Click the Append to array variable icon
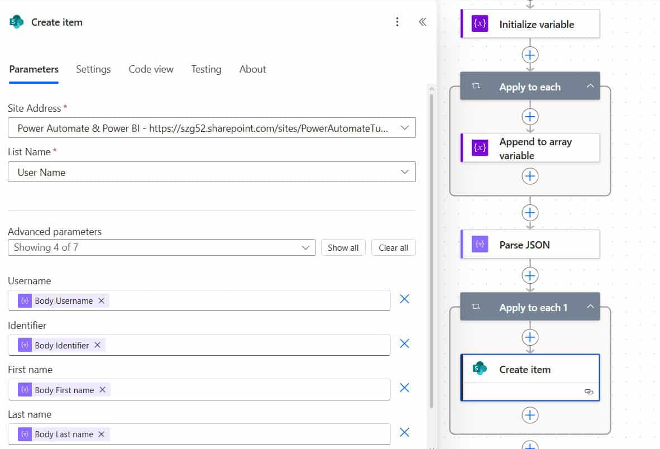The image size is (660, 449). click(480, 147)
